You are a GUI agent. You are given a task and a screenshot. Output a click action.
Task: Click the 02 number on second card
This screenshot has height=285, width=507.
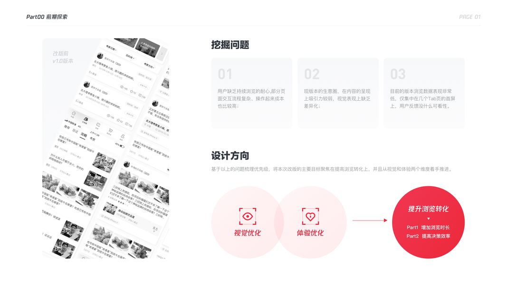point(312,74)
